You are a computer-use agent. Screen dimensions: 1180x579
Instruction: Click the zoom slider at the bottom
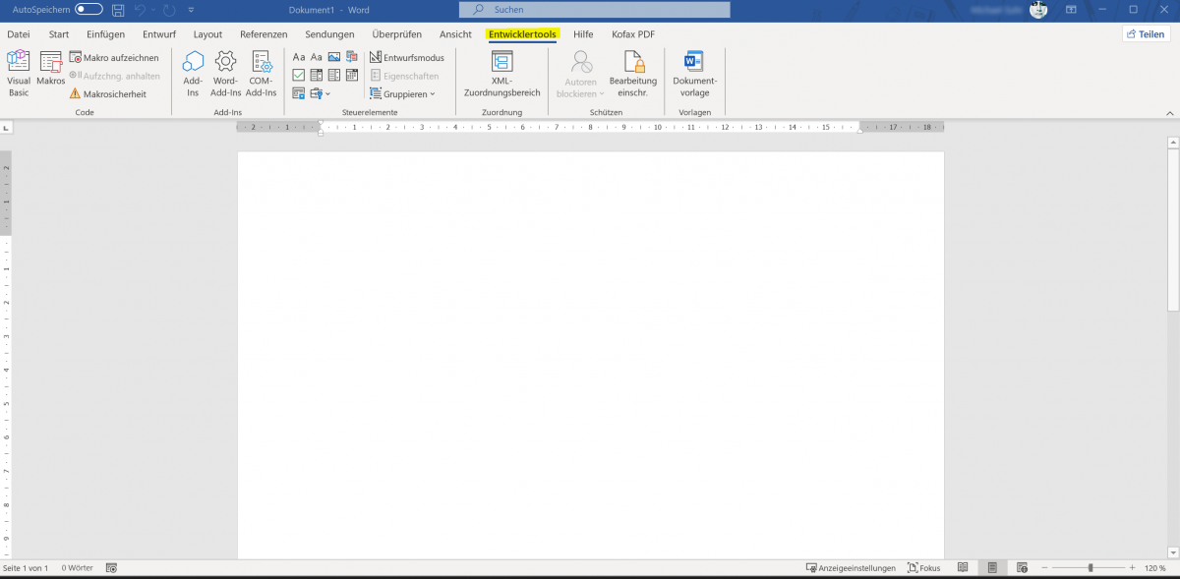(x=1091, y=567)
